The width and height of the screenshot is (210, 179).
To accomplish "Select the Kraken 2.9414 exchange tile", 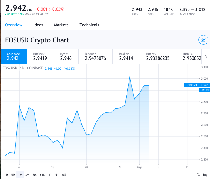I will 126,57.
